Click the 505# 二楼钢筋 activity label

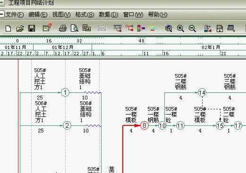(x=181, y=82)
